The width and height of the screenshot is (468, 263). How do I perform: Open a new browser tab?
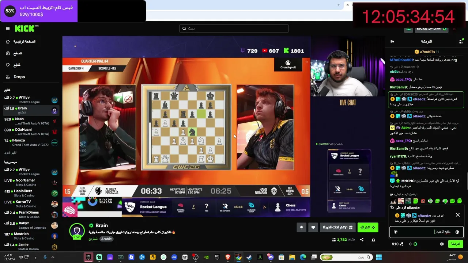[339, 5]
